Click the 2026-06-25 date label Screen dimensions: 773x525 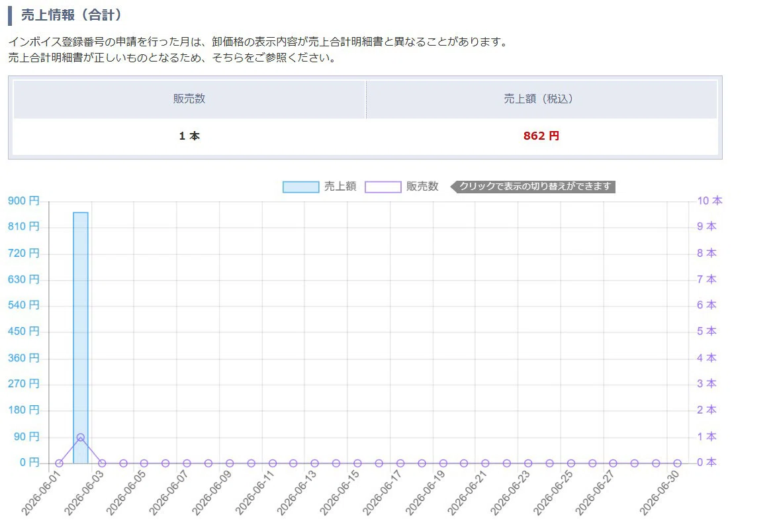[553, 493]
